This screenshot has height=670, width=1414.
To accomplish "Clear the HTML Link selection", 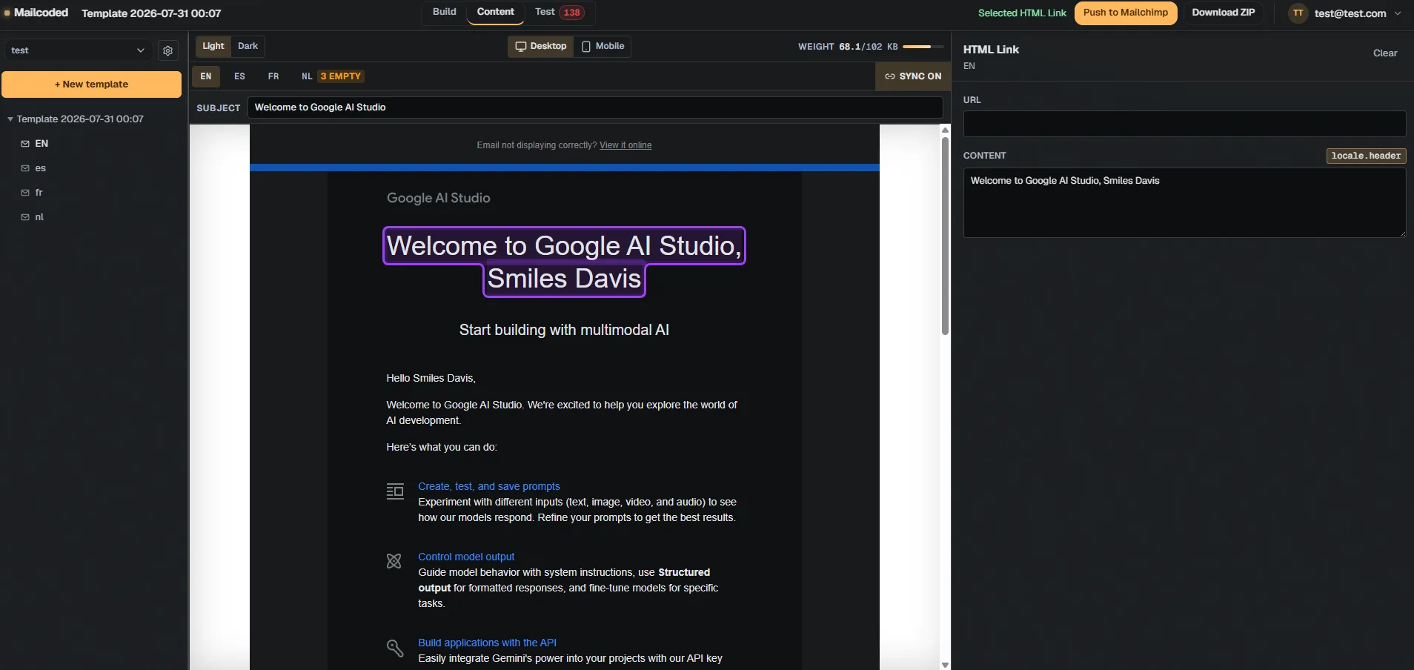I will coord(1385,53).
